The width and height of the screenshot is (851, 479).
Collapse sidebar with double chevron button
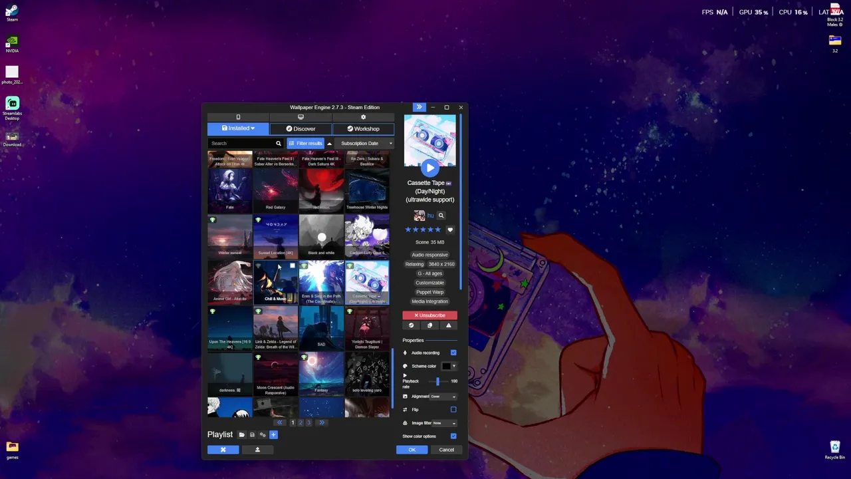coord(419,107)
